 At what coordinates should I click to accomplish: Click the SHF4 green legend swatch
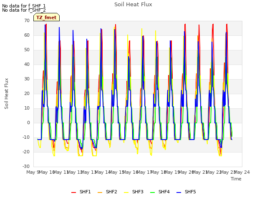point(152,192)
